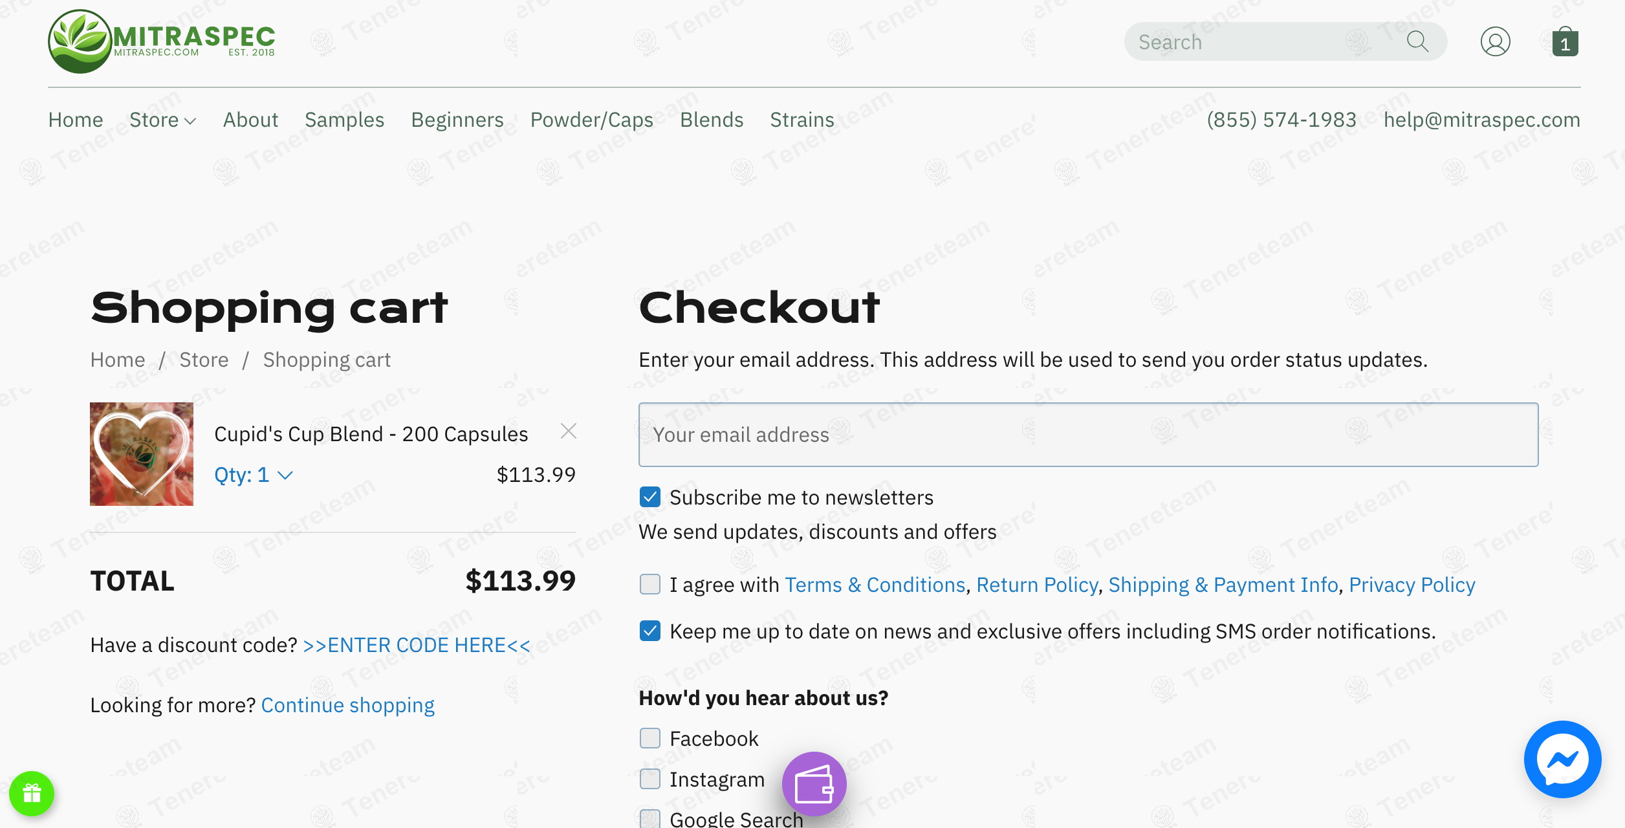
Task: Open the Blends menu item
Action: 712,120
